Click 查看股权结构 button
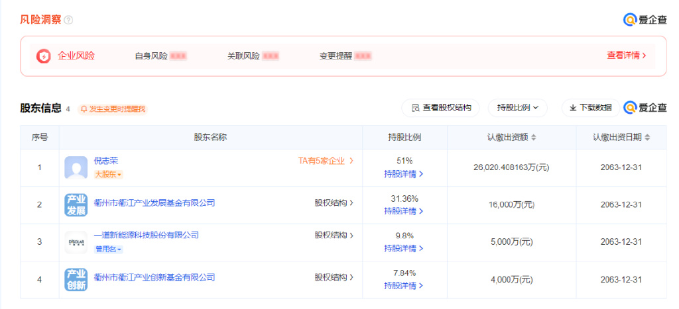679x309 pixels. [x=440, y=108]
